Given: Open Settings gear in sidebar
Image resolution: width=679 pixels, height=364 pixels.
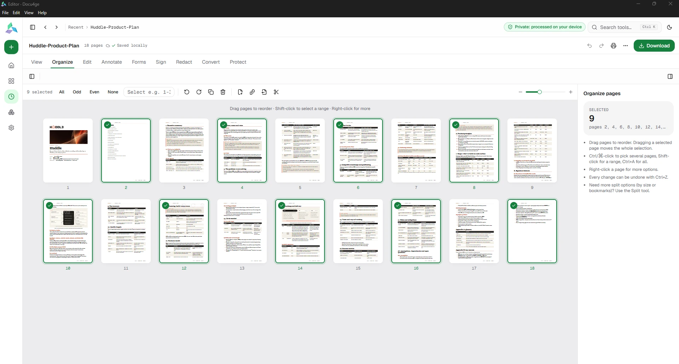Looking at the screenshot, I should (11, 128).
